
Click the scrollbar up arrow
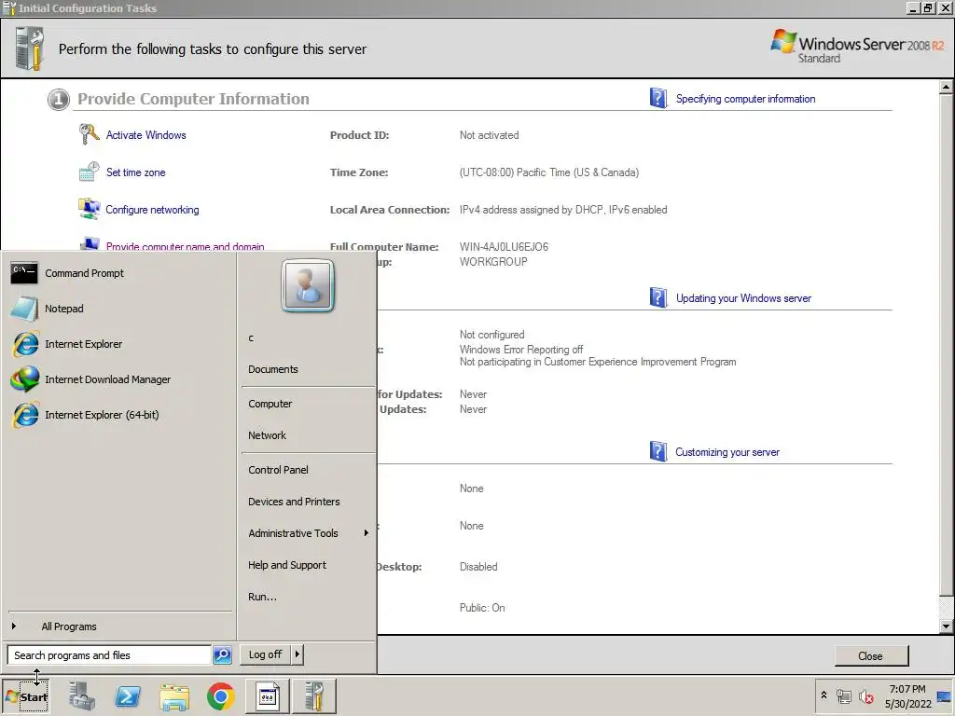[946, 87]
